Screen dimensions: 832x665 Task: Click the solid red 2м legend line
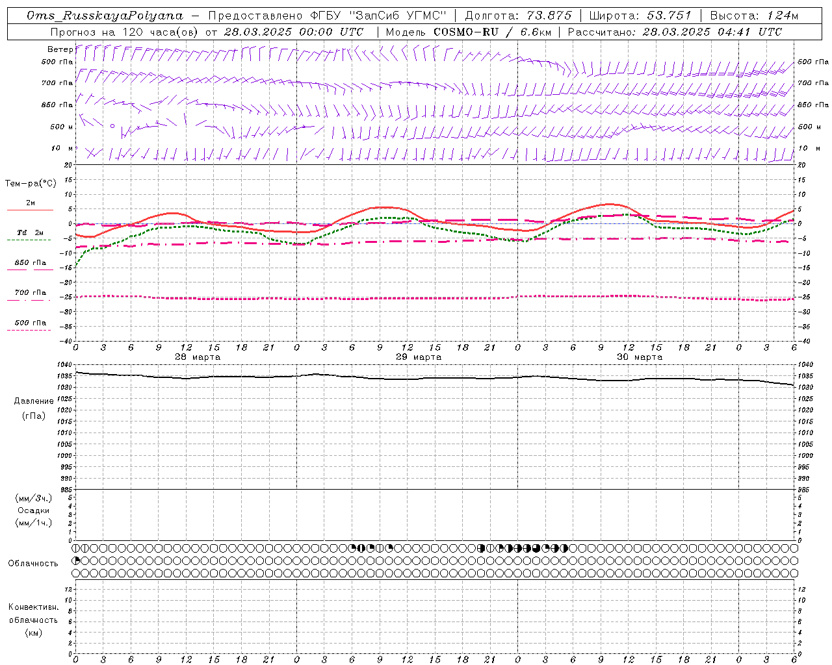[30, 210]
